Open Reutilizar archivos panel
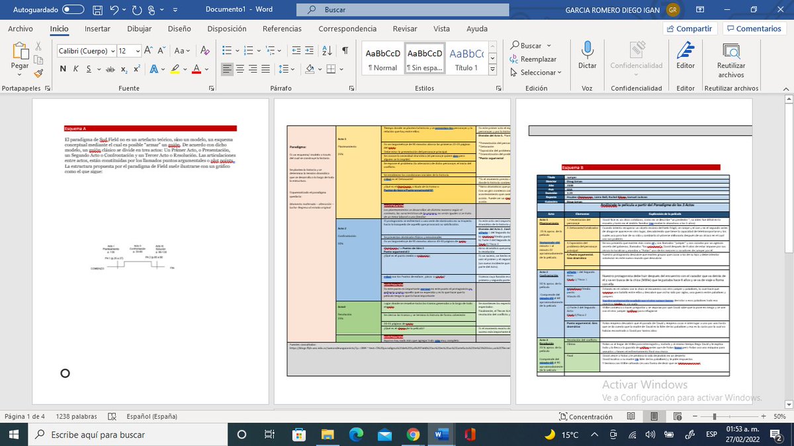This screenshot has height=446, width=794. (x=731, y=60)
